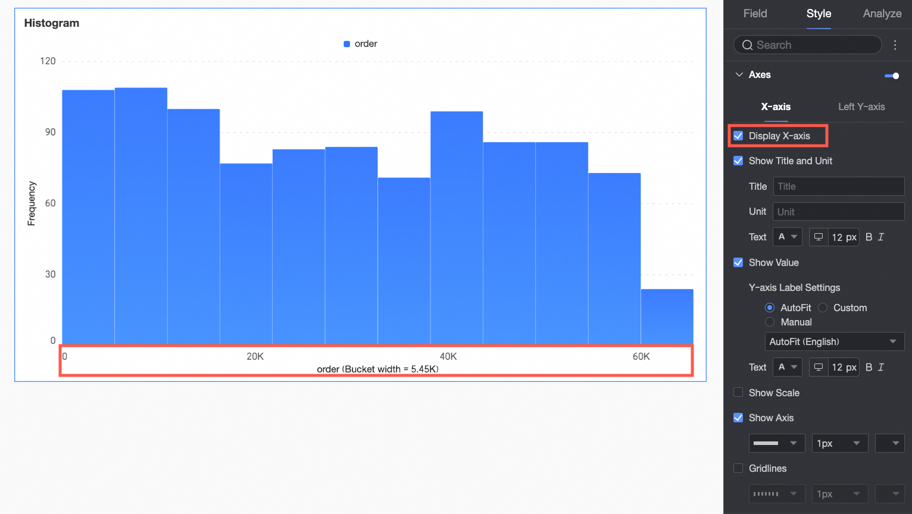Image resolution: width=912 pixels, height=514 pixels.
Task: Click the 120 y-axis tick label
Action: coord(48,61)
